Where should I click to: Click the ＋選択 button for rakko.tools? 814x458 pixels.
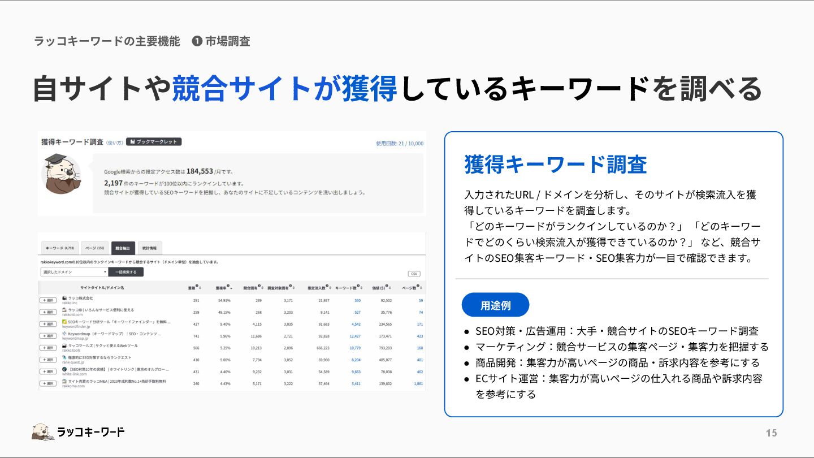(x=48, y=348)
